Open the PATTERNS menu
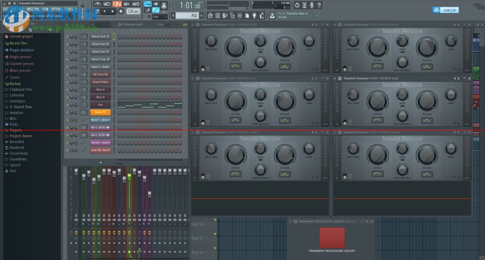The width and height of the screenshot is (485, 260). tap(33, 9)
